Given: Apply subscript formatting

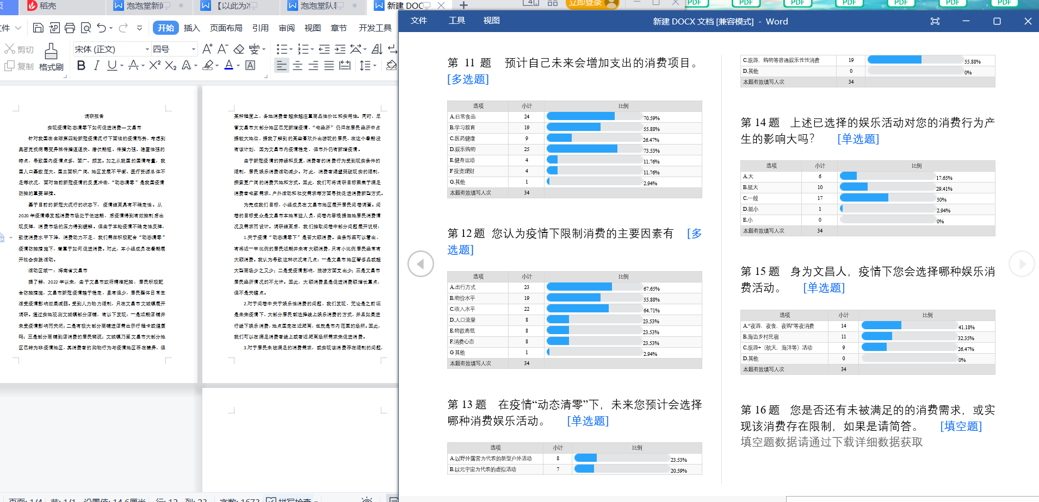Looking at the screenshot, I should [170, 66].
